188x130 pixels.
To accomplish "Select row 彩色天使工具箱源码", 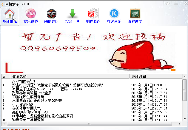I will click(92, 120).
